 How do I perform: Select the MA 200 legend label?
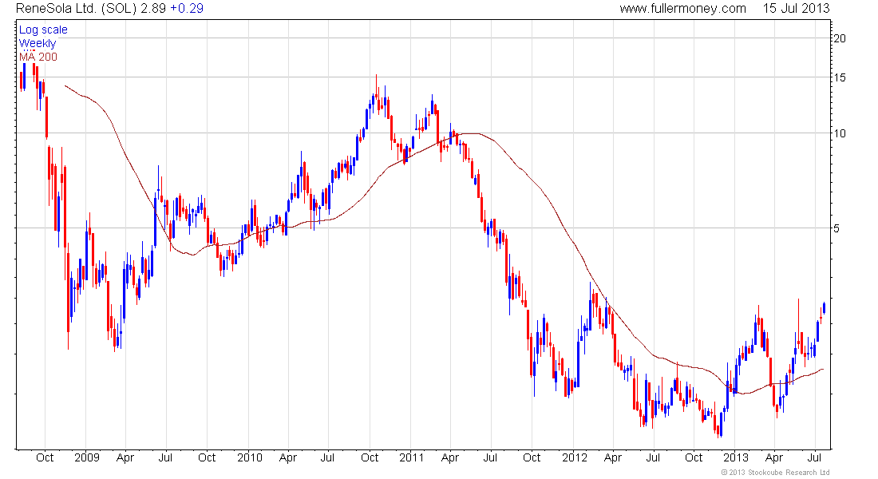pyautogui.click(x=38, y=57)
